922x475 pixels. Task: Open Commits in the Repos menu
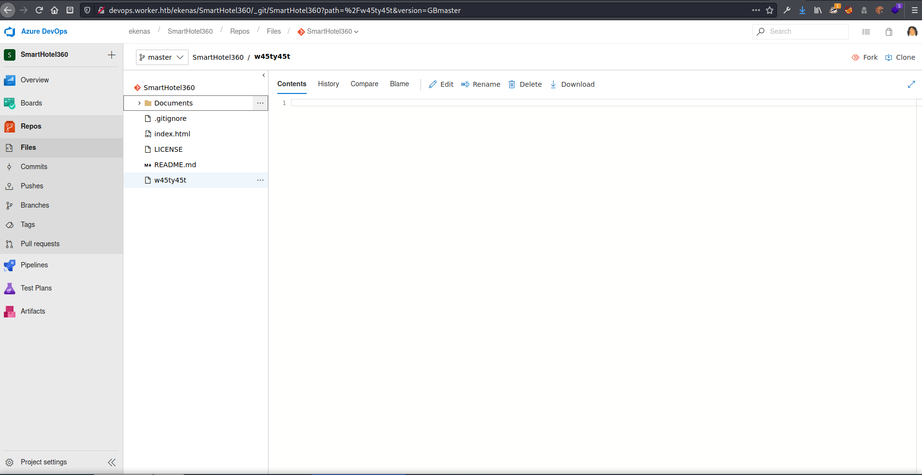click(x=62, y=167)
